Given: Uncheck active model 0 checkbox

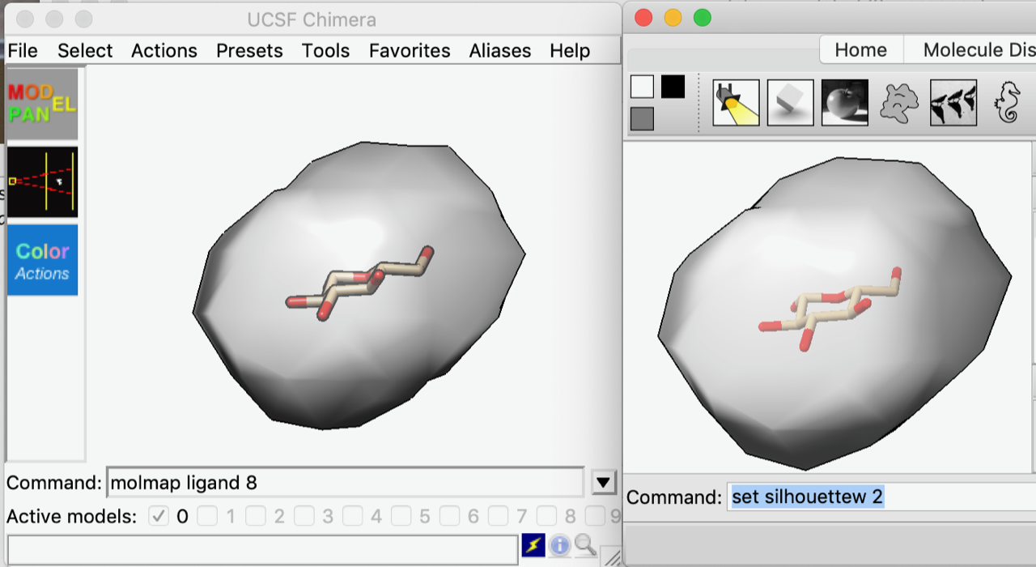Looking at the screenshot, I should point(159,516).
